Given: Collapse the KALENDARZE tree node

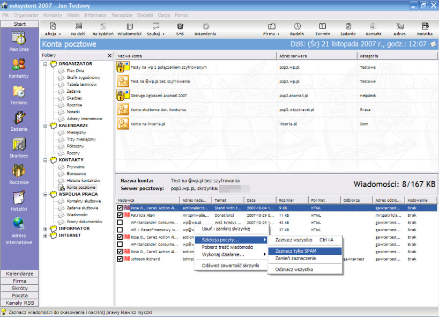Looking at the screenshot, I should pos(45,126).
